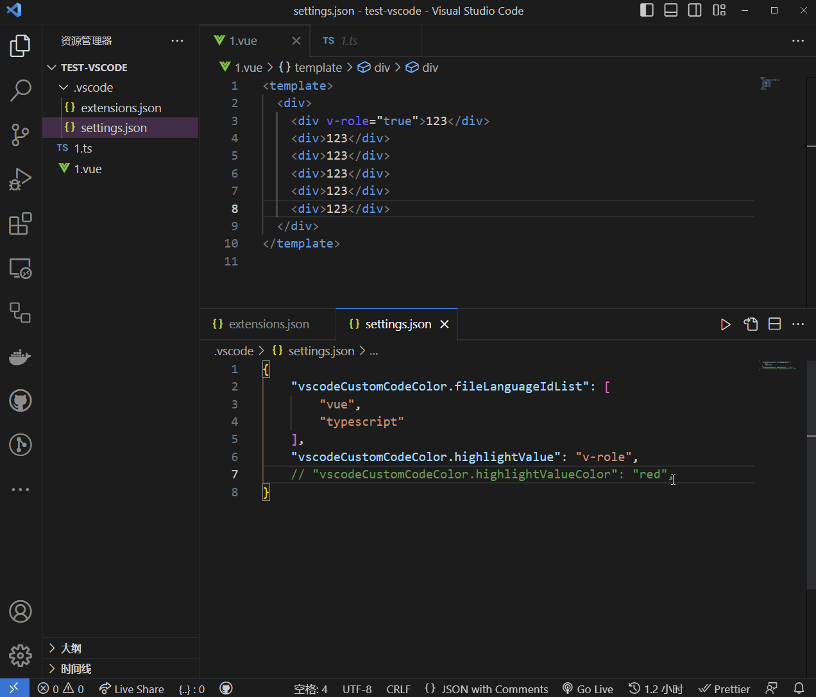Image resolution: width=816 pixels, height=697 pixels.
Task: Click the Live Share status bar toggle
Action: [x=132, y=688]
